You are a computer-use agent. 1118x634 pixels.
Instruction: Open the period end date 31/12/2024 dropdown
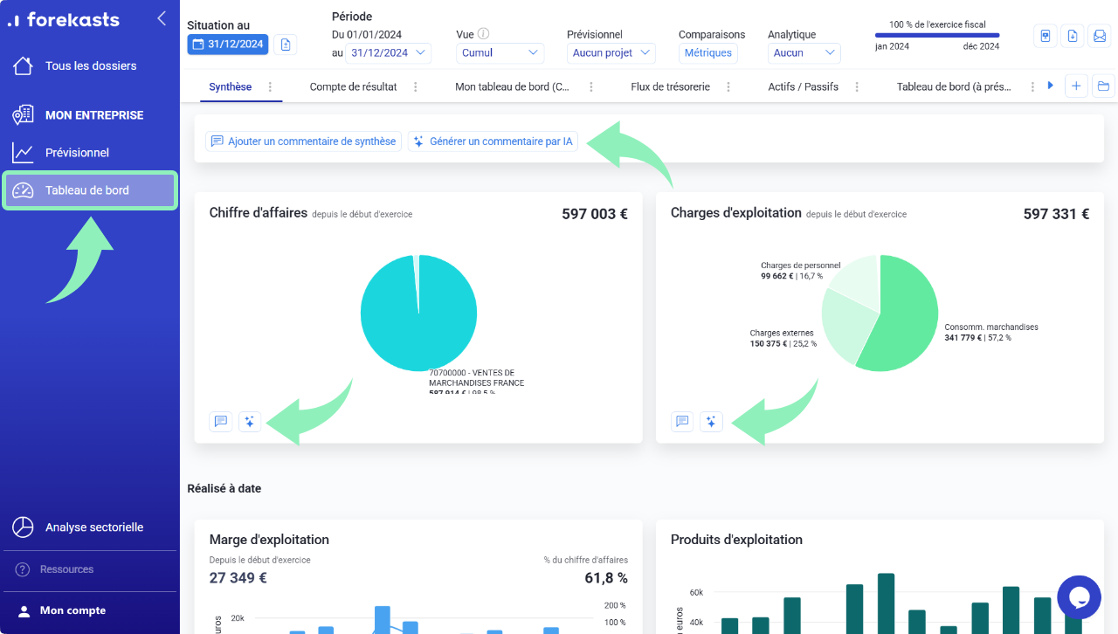(389, 52)
